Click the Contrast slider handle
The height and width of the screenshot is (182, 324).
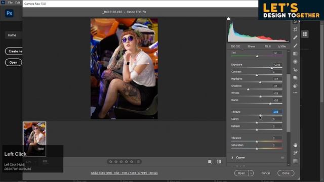tap(257, 75)
